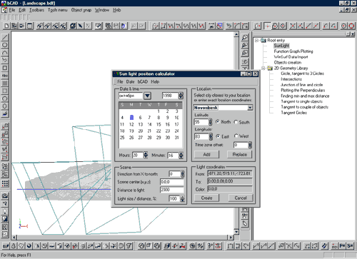357x259 pixels.
Task: Collapse the 2D Geometry Library tree node
Action: pos(263,68)
